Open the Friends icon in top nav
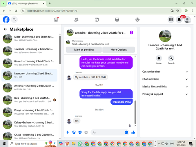 tap(76, 20)
